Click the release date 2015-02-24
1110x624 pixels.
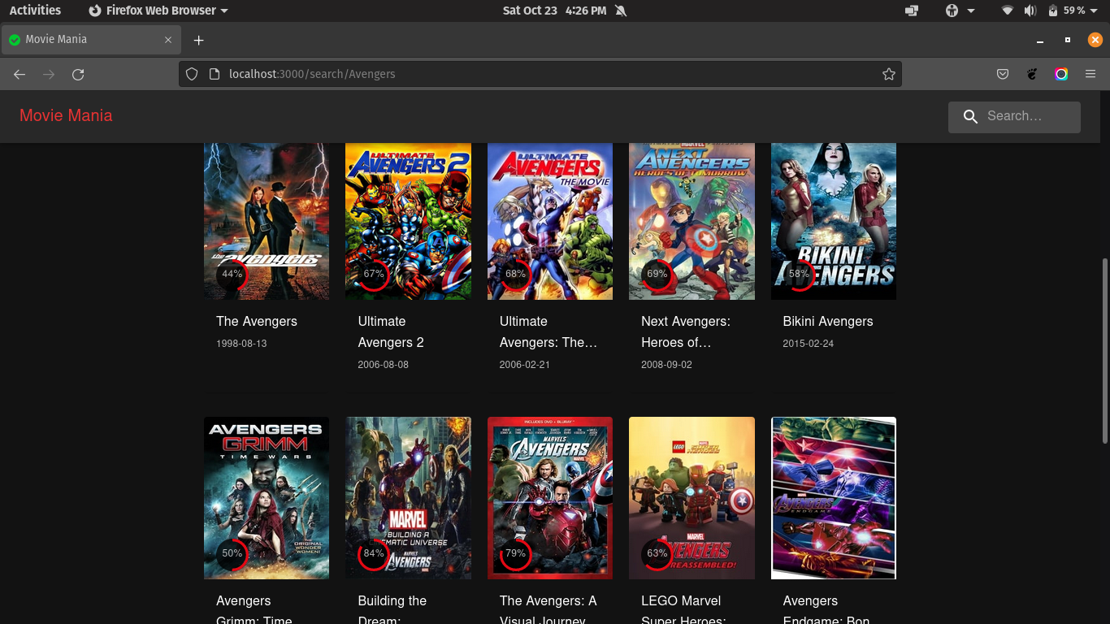point(809,344)
